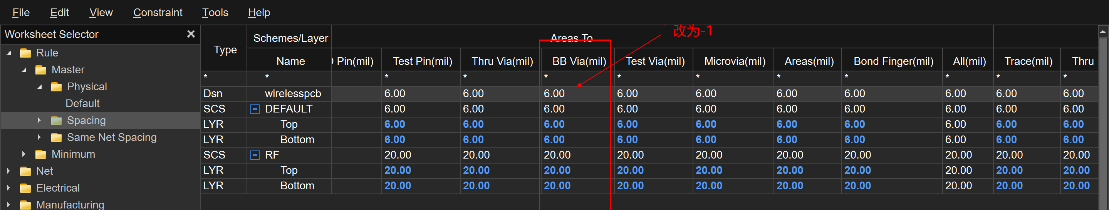
Task: Collapse the Physical folder arrow
Action: tap(40, 87)
